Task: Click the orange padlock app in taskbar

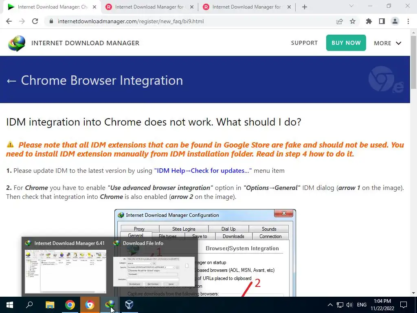Action: [90, 305]
